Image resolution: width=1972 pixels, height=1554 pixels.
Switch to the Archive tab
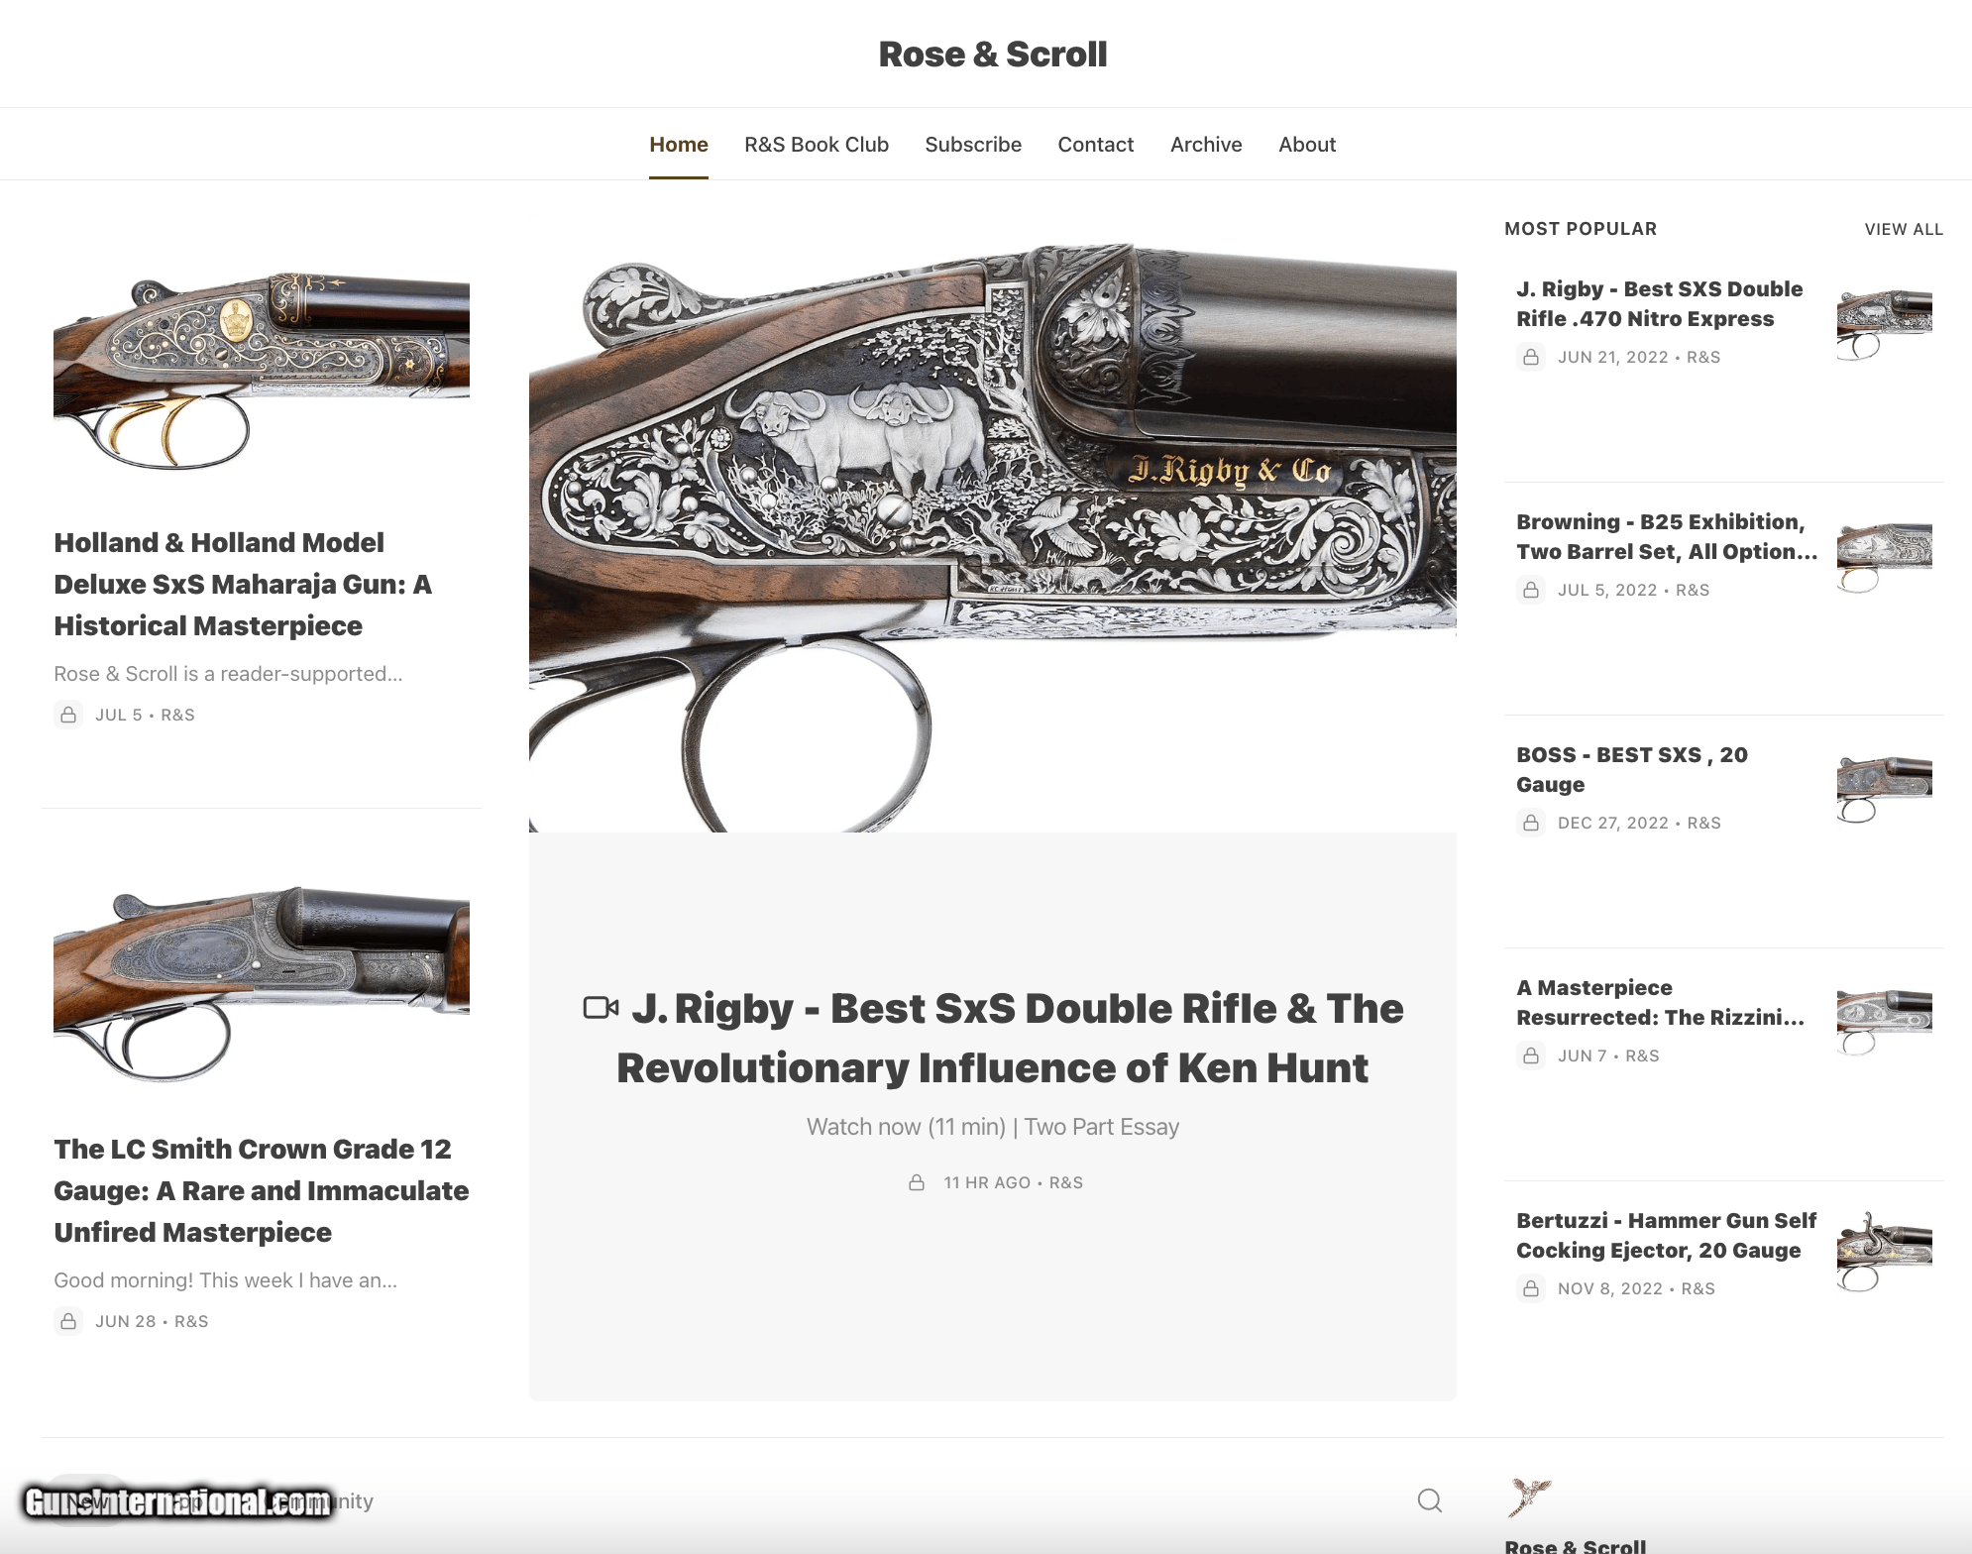[1206, 145]
